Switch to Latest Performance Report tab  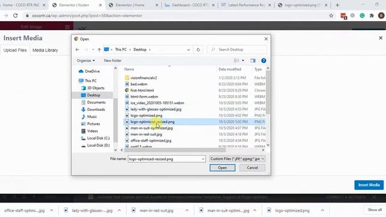(246, 5)
